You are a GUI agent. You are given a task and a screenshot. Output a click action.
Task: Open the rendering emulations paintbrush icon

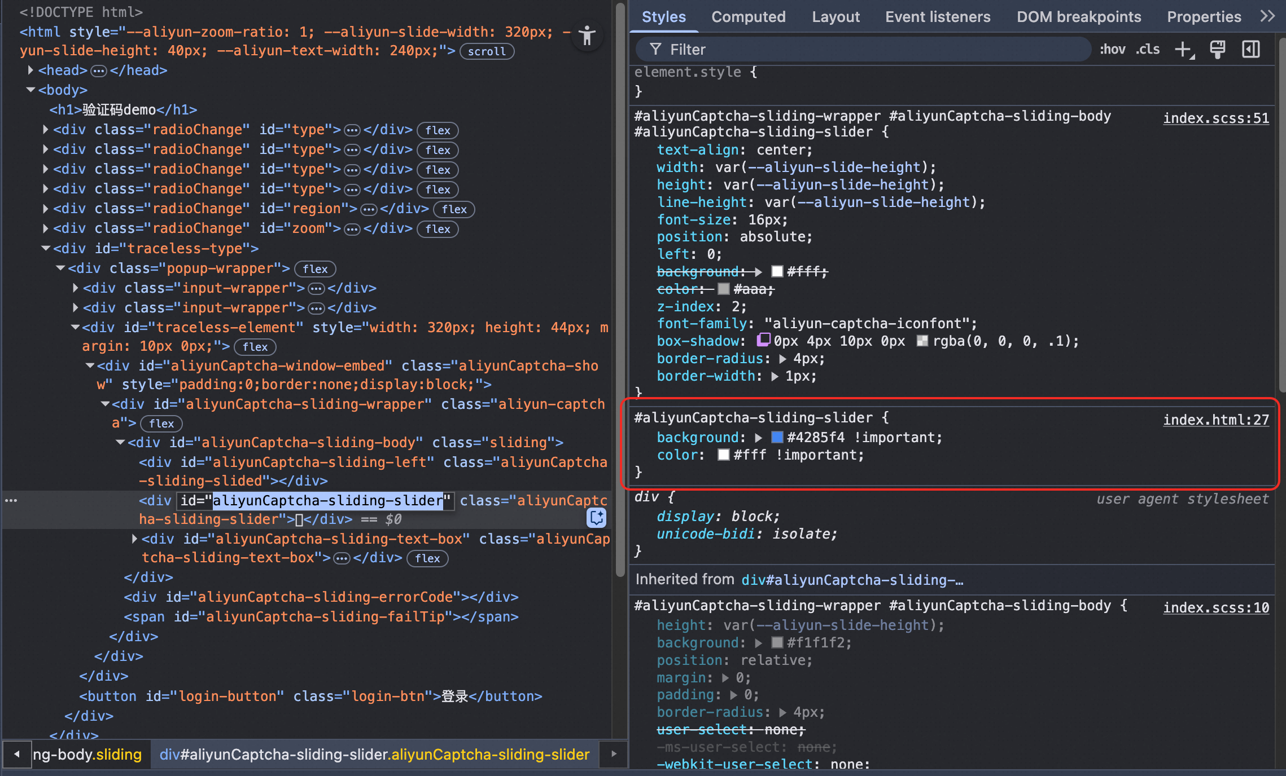(1218, 50)
